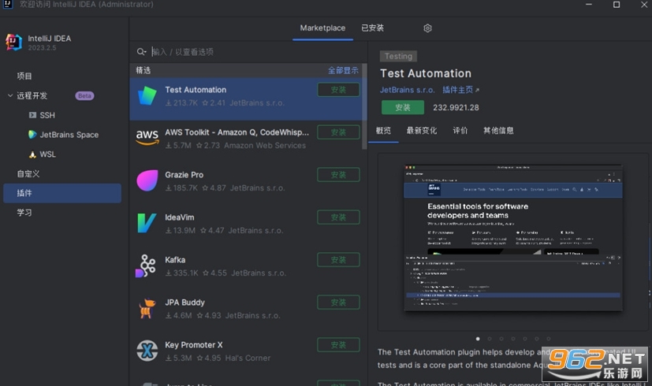
Task: Click the plugin list vertical scrollbar
Action: click(x=364, y=106)
